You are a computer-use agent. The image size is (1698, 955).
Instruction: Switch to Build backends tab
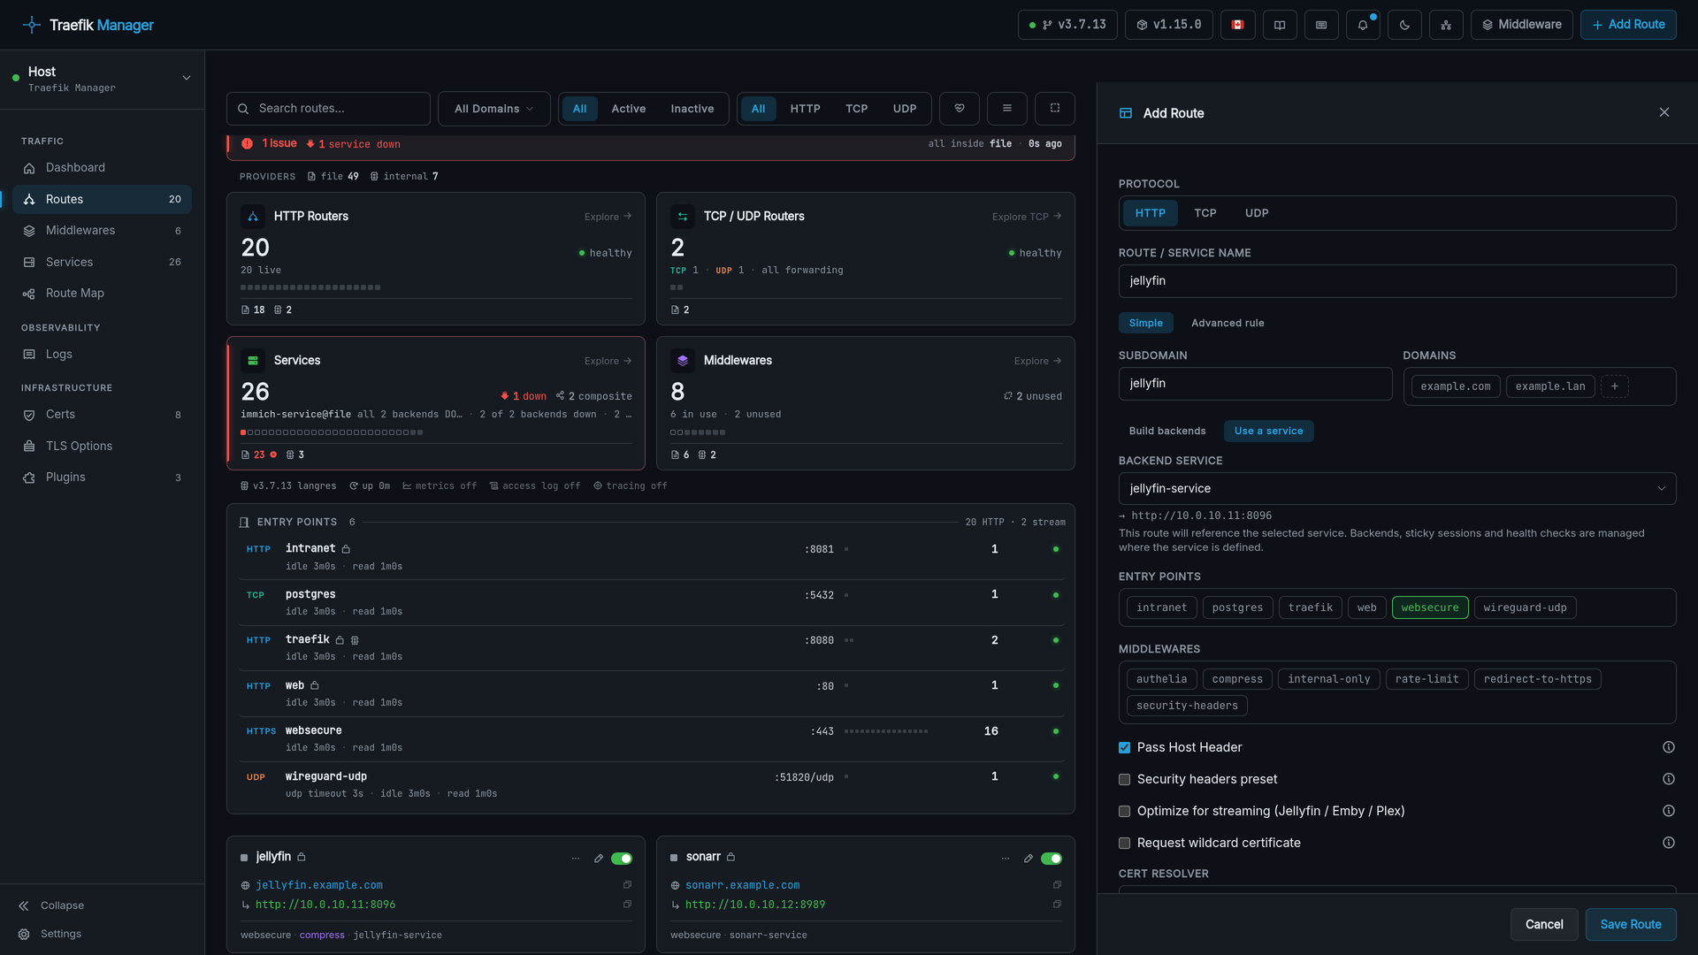[1167, 431]
